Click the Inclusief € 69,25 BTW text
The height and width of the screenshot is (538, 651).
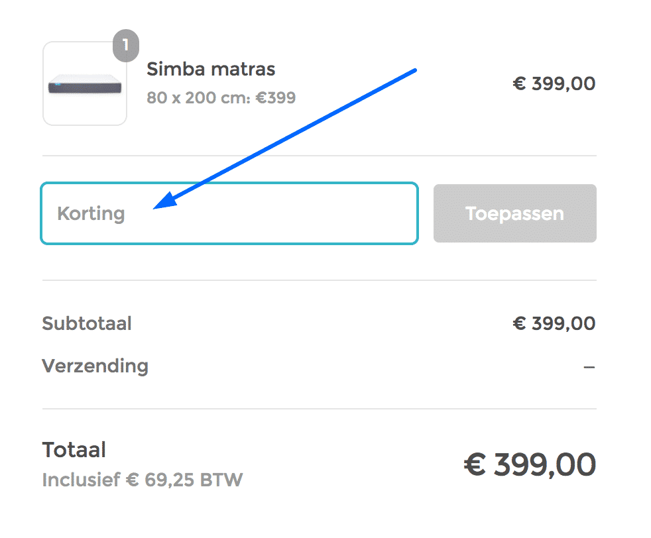point(143,480)
